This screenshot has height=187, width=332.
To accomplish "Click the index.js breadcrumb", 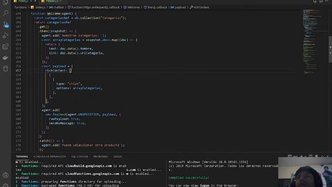I will [x=38, y=7].
